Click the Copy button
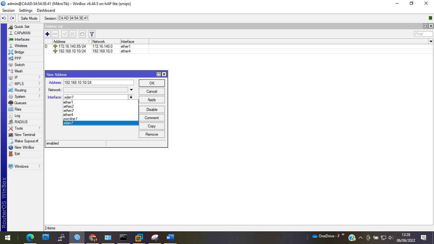Screen dimensions: 434x244 click(152, 126)
